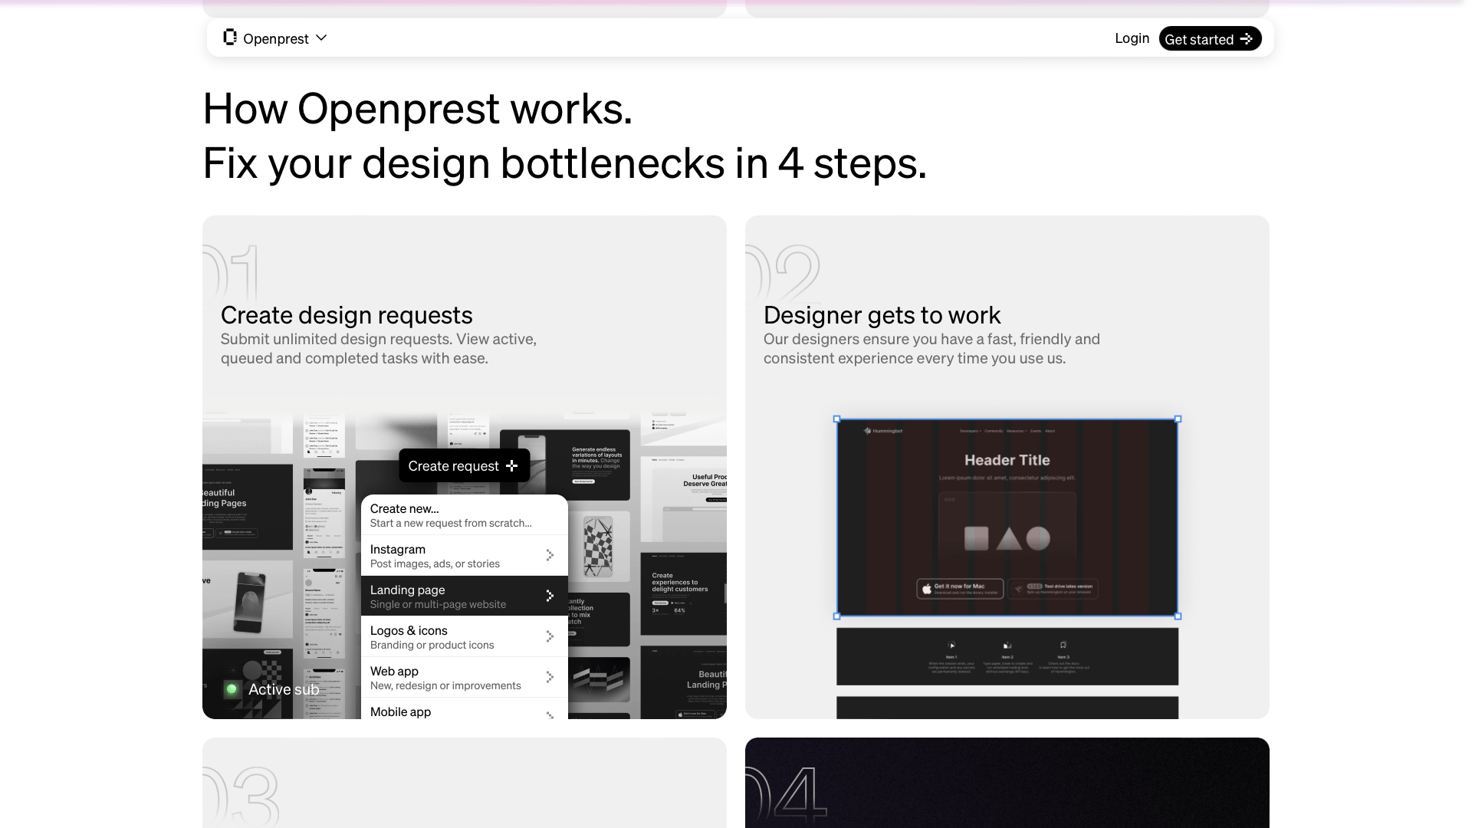
Task: Click the Get started button
Action: 1210,38
